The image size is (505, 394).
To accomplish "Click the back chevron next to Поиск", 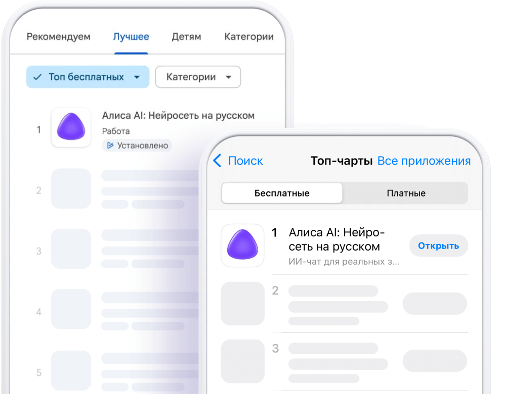I will pos(217,161).
